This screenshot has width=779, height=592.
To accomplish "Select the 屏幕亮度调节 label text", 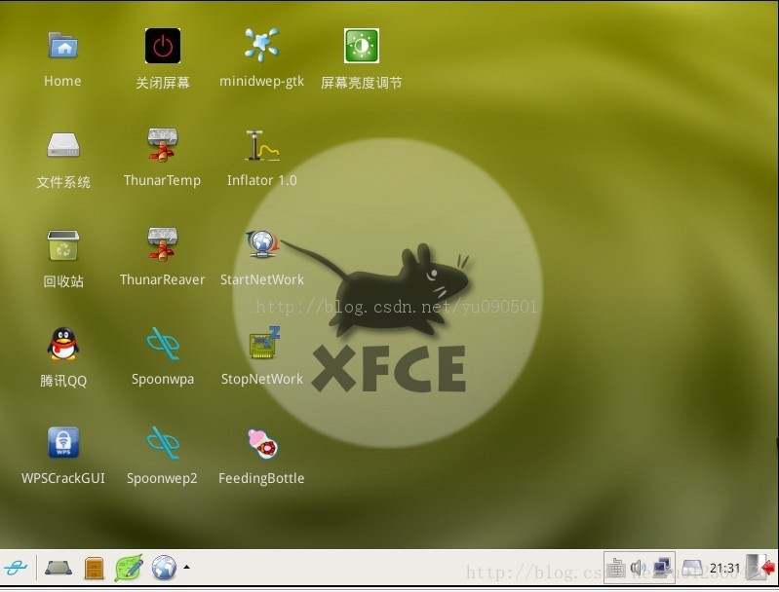I will [x=361, y=83].
